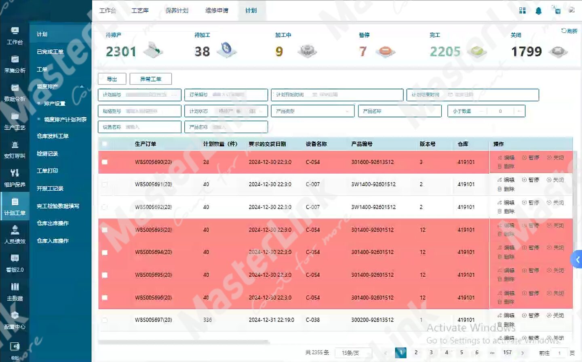This screenshot has width=582, height=362.
Task: Click the 导出 export button
Action: point(112,79)
